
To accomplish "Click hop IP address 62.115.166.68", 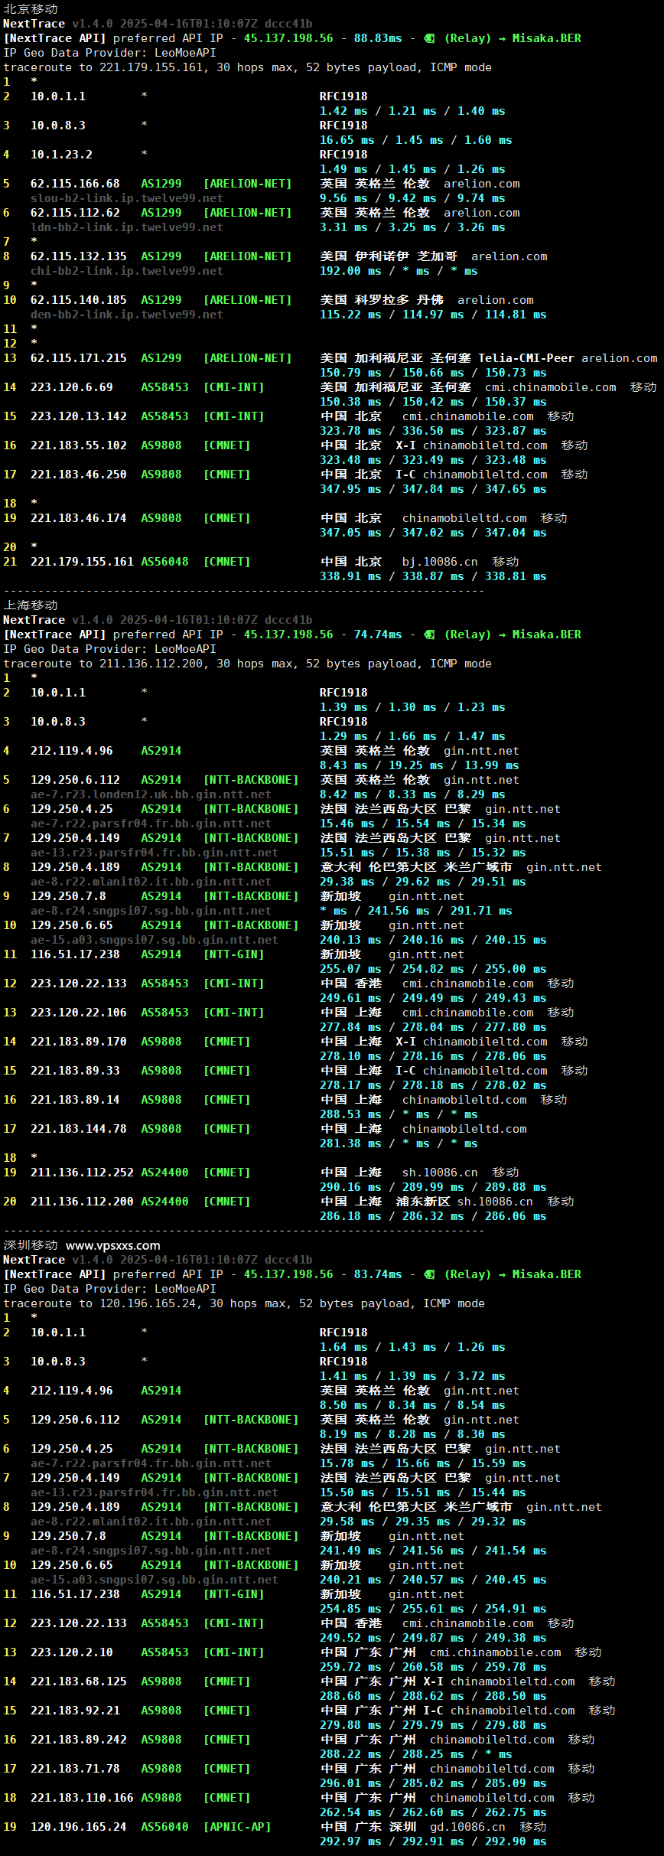I will click(75, 184).
